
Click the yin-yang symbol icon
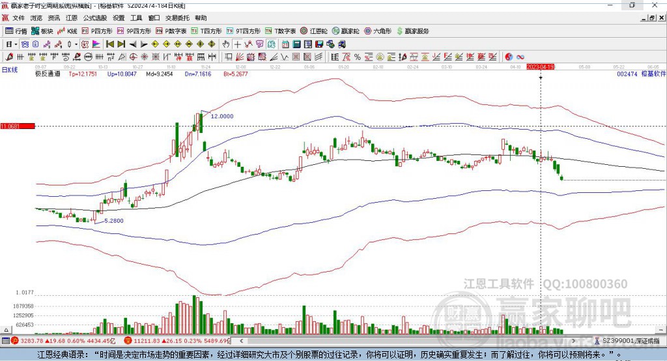(x=509, y=57)
